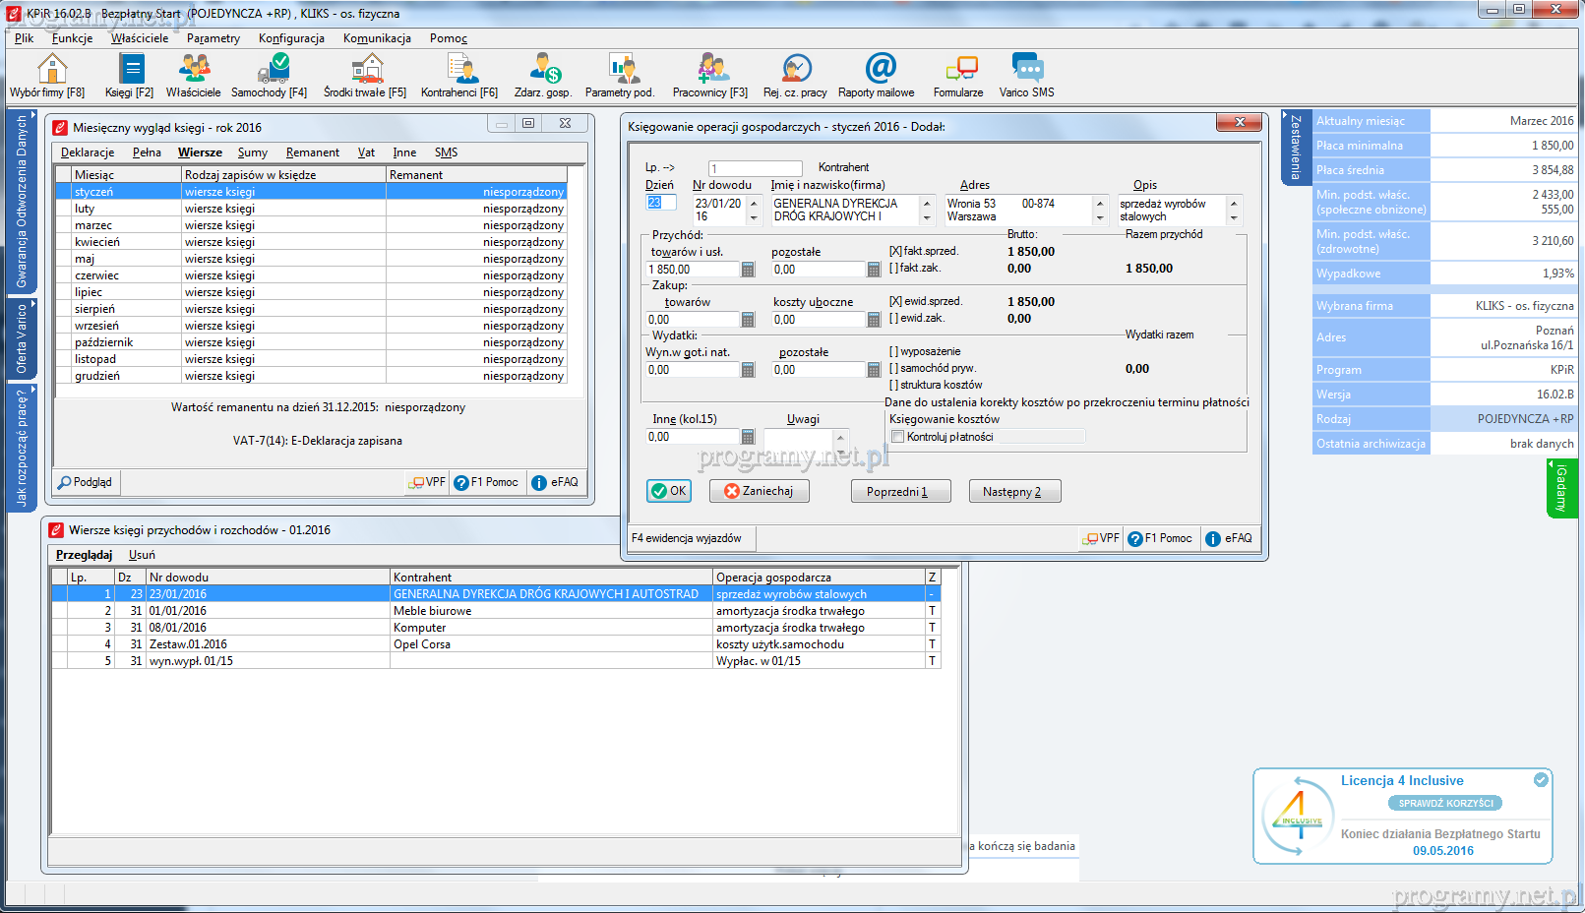This screenshot has height=913, width=1585.
Task: Confirm entry with the OK button
Action: click(669, 491)
